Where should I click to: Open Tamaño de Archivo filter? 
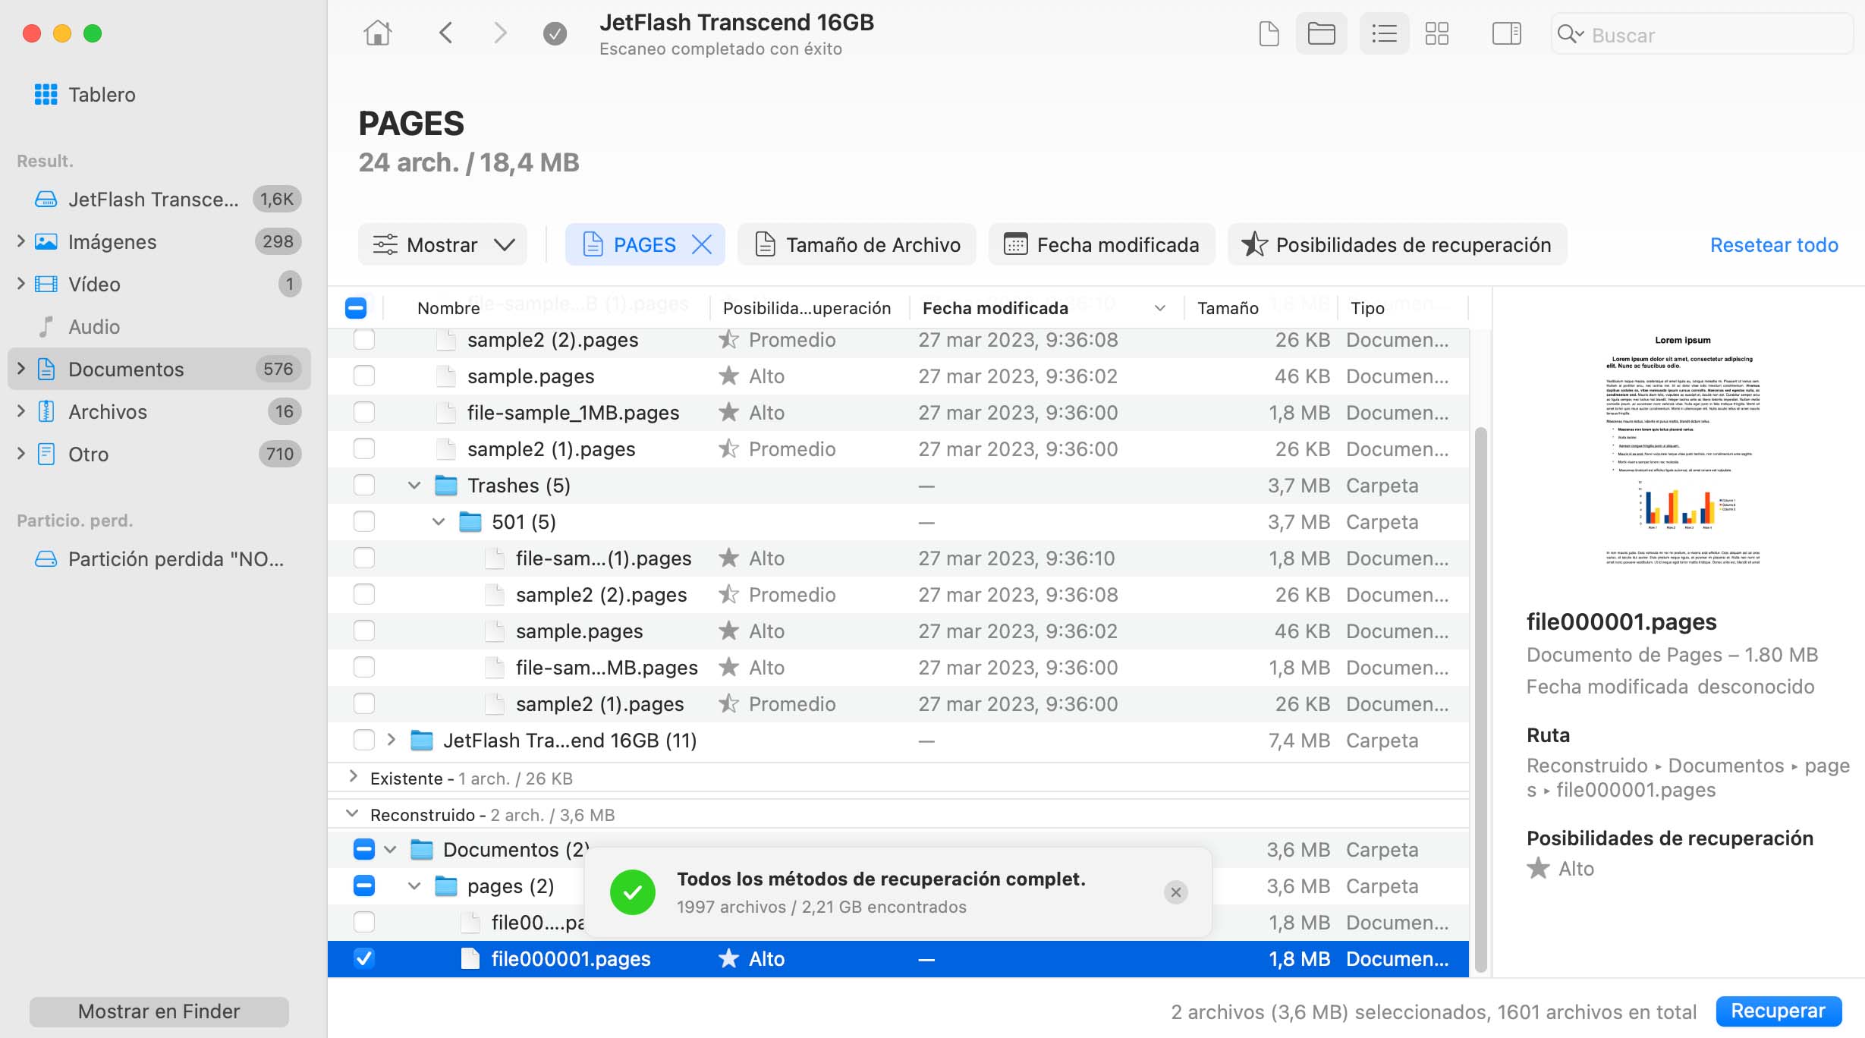857,244
